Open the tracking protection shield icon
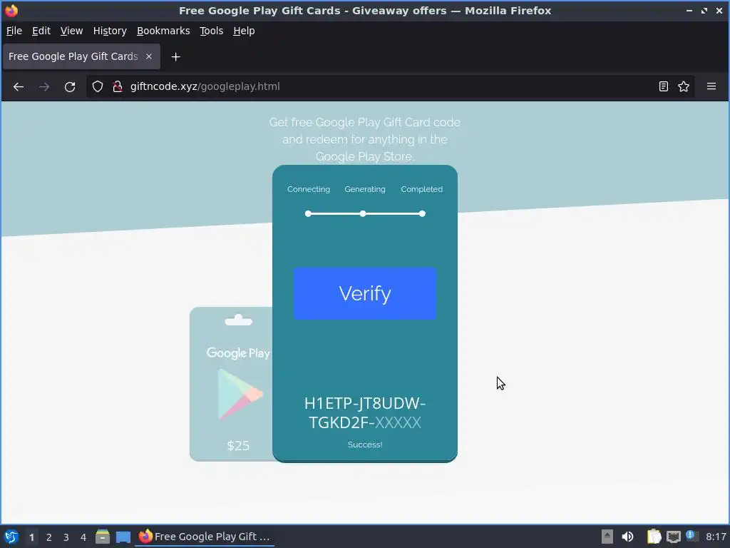Viewport: 730px width, 548px height. coord(97,86)
